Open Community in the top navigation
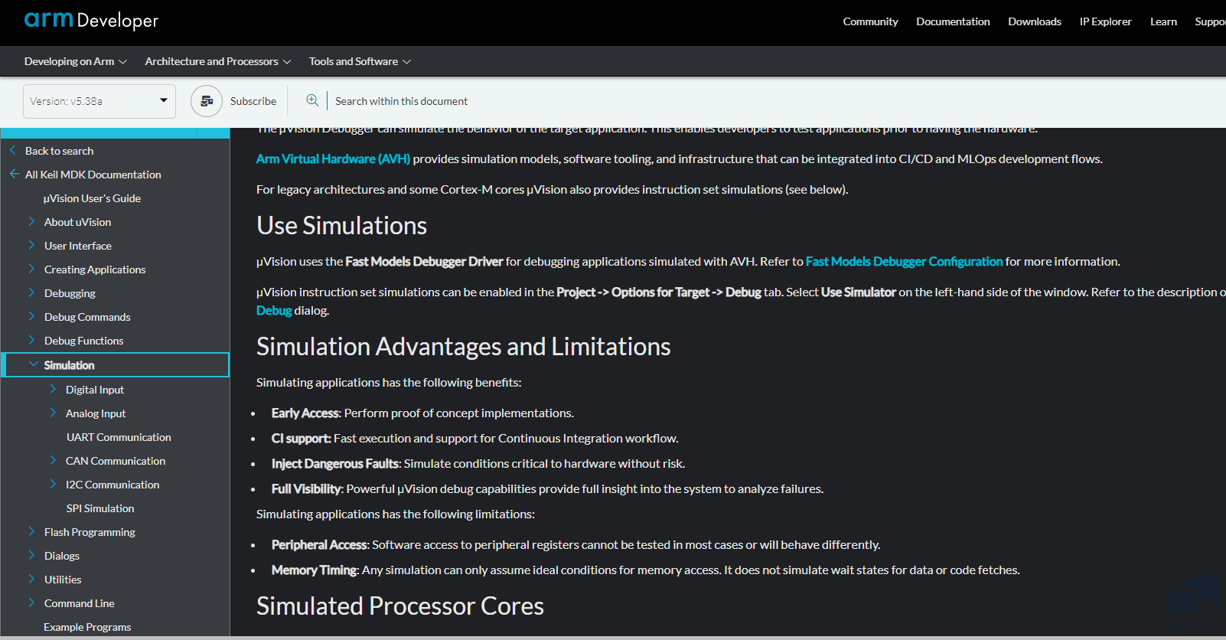1226x640 pixels. coord(870,21)
